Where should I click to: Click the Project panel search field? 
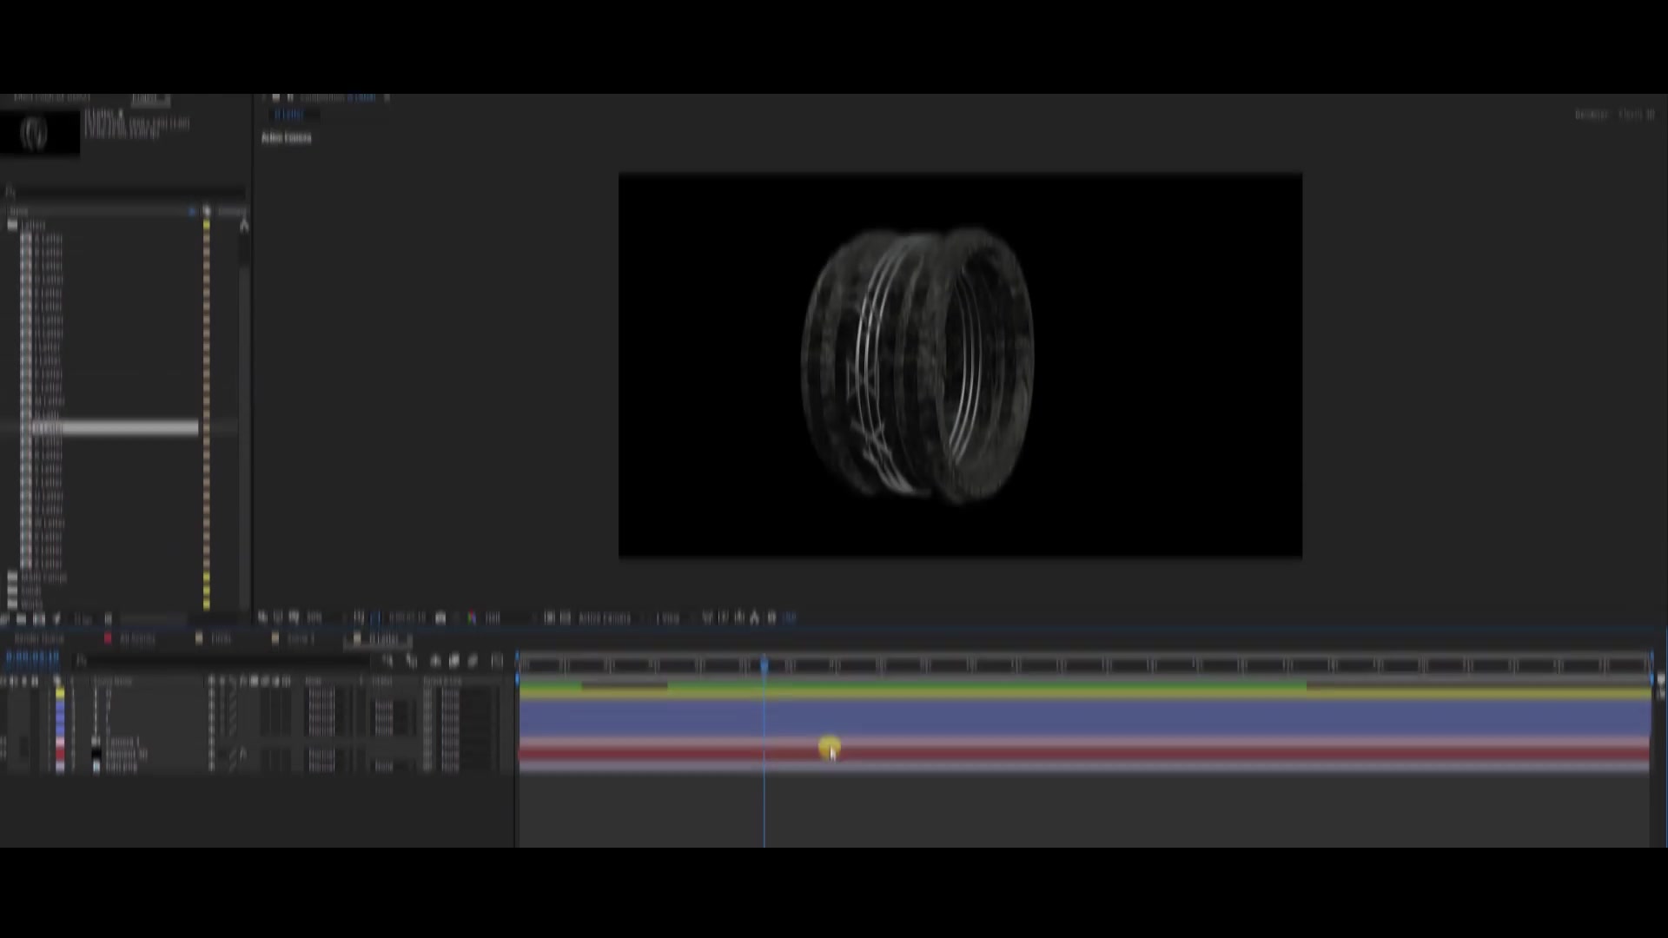[126, 192]
